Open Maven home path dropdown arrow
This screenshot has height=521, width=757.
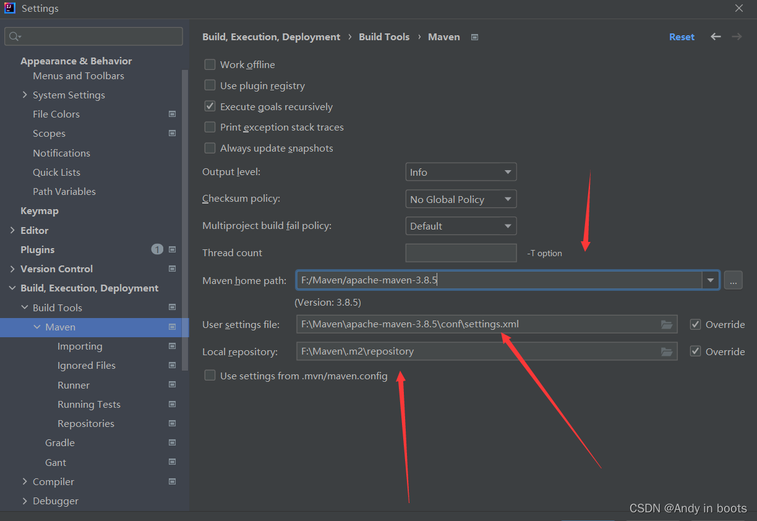click(x=710, y=280)
